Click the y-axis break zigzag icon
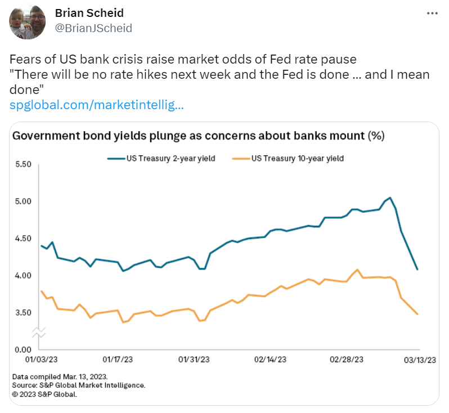 click(x=38, y=331)
